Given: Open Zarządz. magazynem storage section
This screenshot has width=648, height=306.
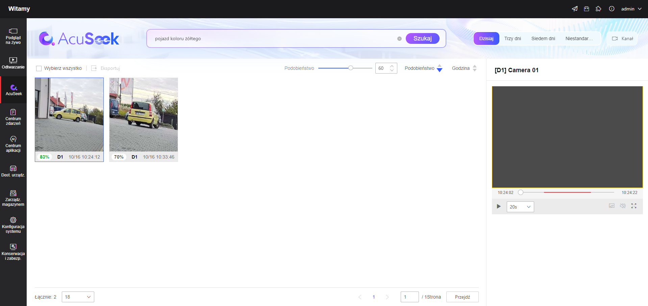Looking at the screenshot, I should tap(13, 198).
